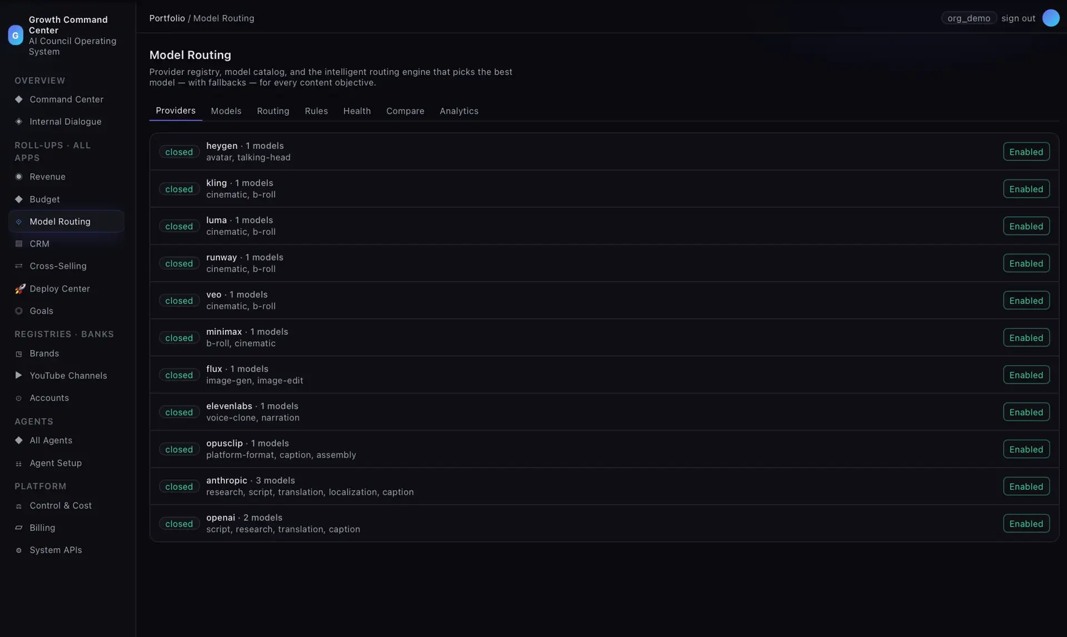Click the Internal Dialogue sidebar icon
Viewport: 1067px width, 637px height.
19,122
